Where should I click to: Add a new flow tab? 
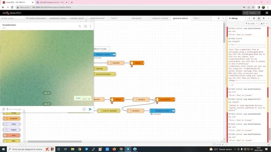(x=218, y=18)
